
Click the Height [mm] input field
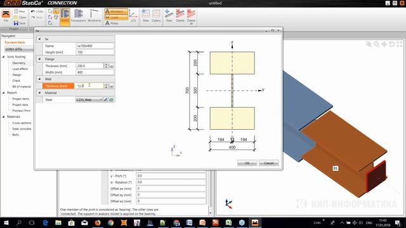[x=95, y=52]
